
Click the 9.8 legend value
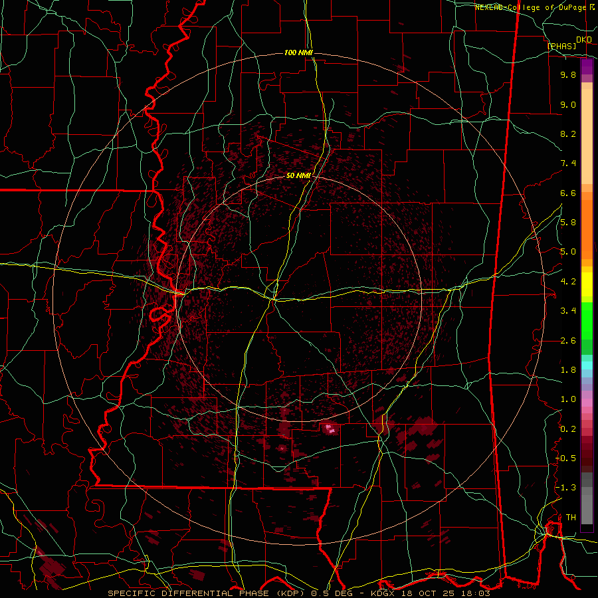pyautogui.click(x=568, y=74)
